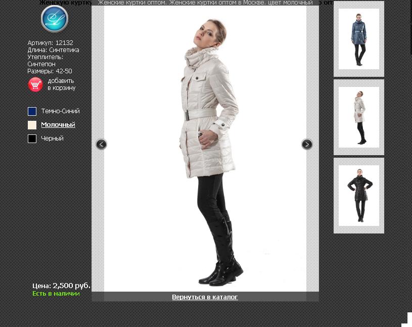Screen dimensions: 412x327
Task: Open the black jacket thumbnail
Action: pyautogui.click(x=359, y=196)
